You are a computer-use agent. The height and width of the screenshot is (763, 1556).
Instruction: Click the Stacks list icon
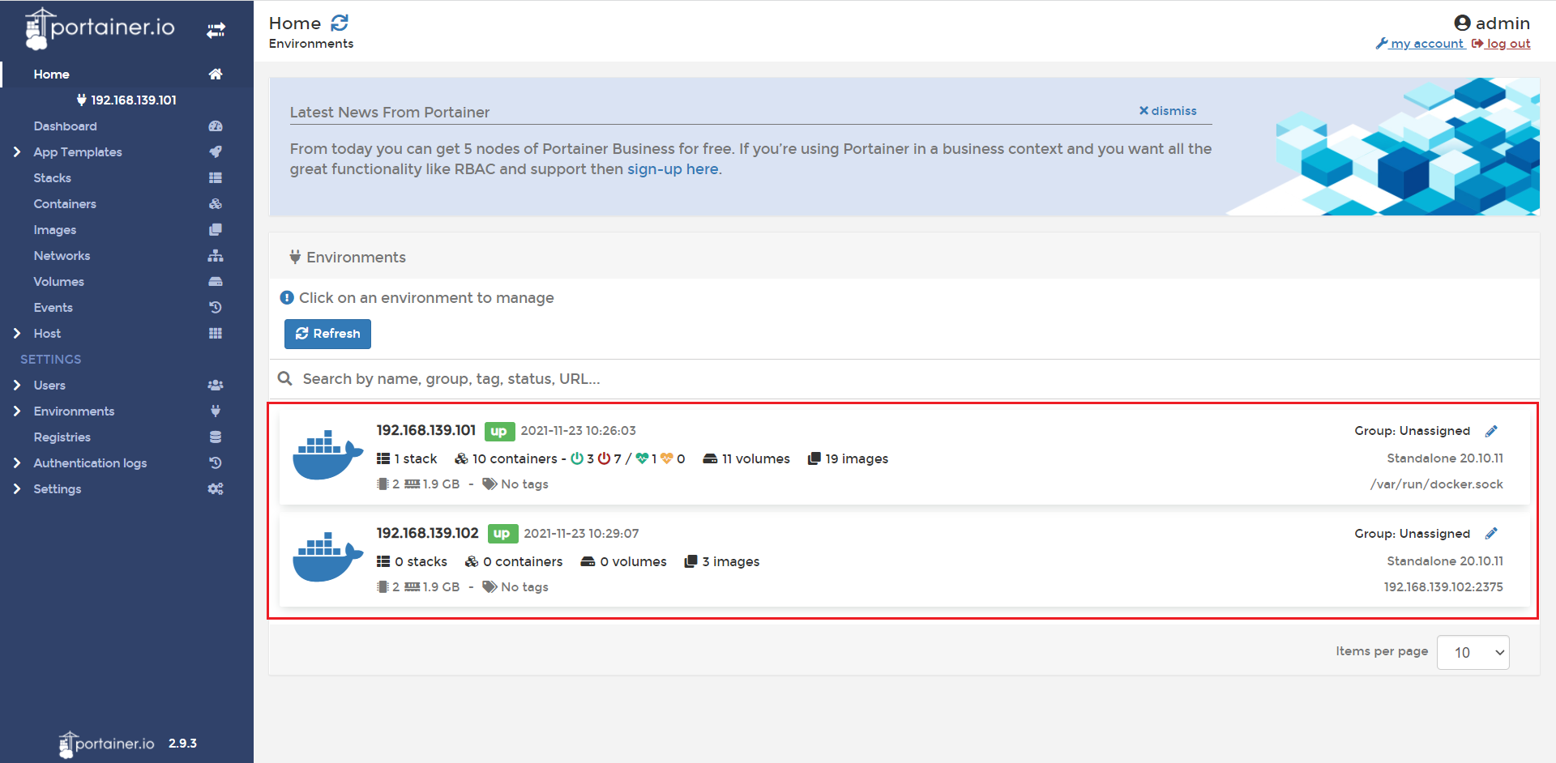click(x=216, y=178)
